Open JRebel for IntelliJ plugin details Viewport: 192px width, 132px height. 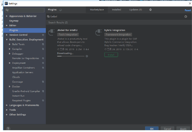pos(67,30)
